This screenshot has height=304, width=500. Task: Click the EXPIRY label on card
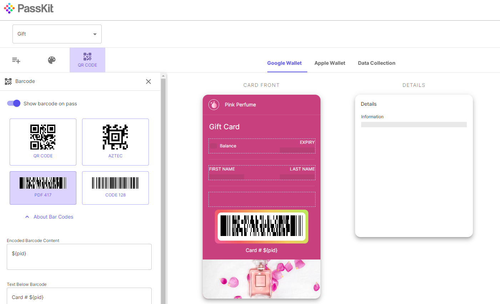click(307, 142)
